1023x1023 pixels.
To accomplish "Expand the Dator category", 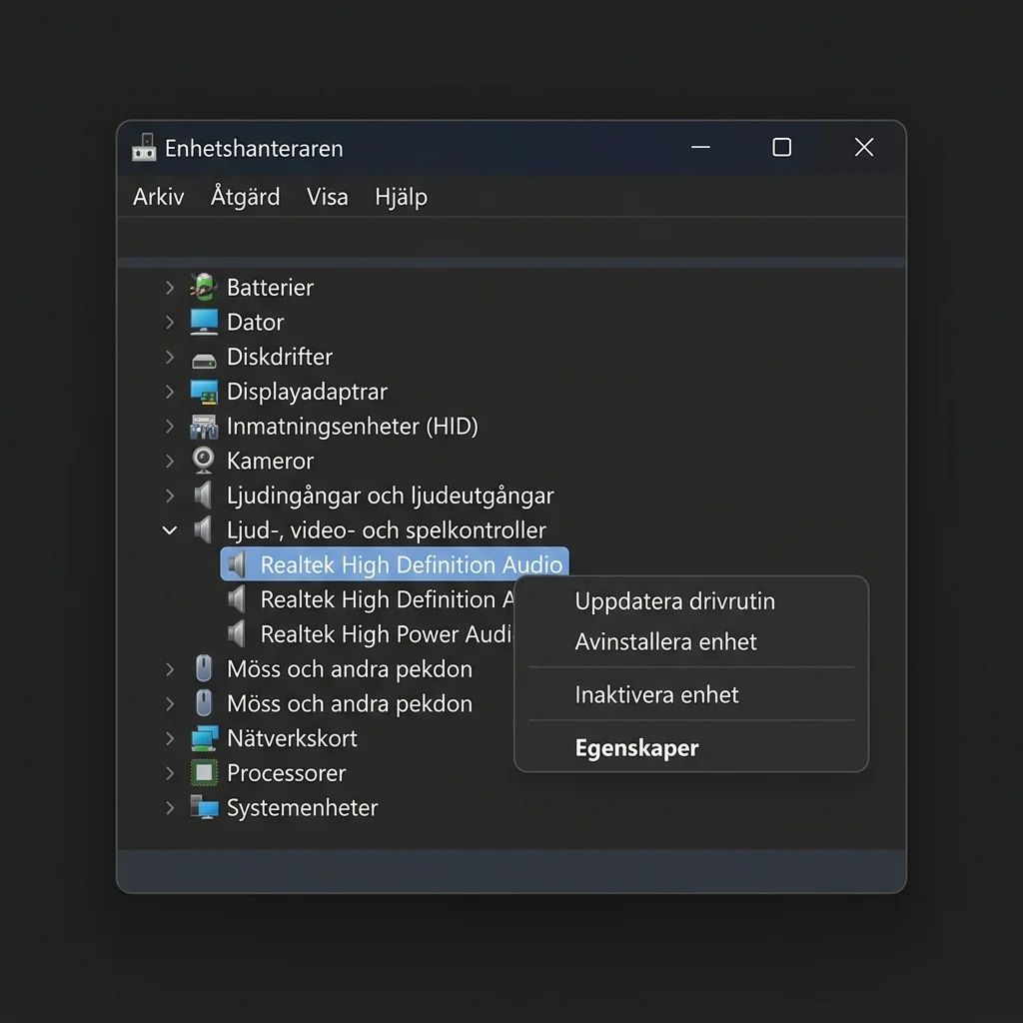I will click(x=170, y=322).
